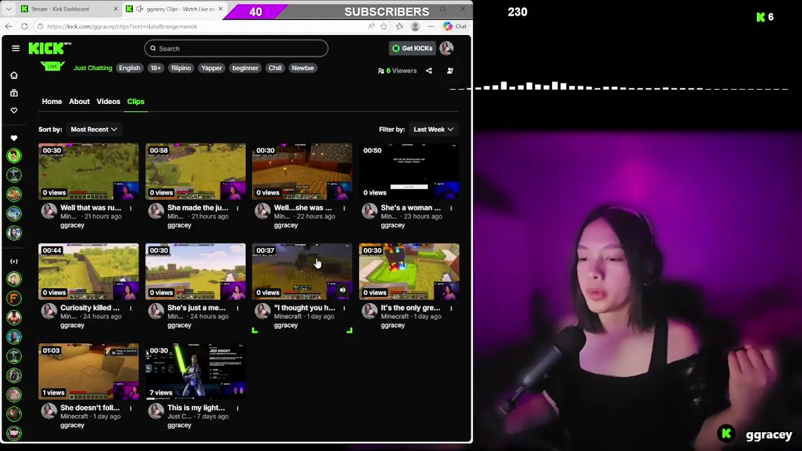Screen dimensions: 802x451
Task: Click the Chill tag
Action: point(275,68)
